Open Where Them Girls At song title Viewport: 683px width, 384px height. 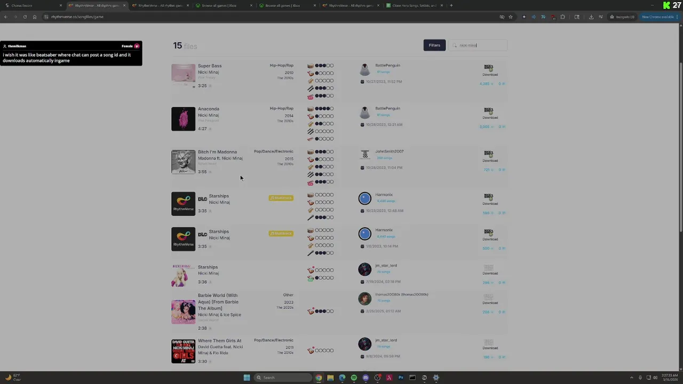pyautogui.click(x=219, y=341)
